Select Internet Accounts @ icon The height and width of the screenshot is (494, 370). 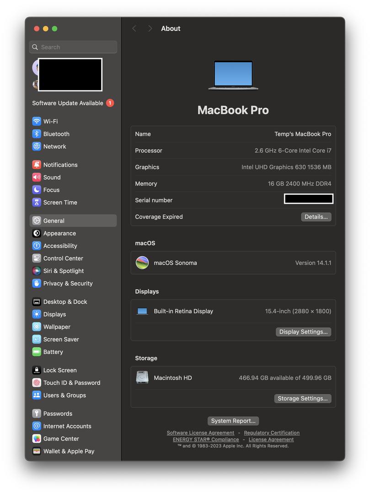37,426
